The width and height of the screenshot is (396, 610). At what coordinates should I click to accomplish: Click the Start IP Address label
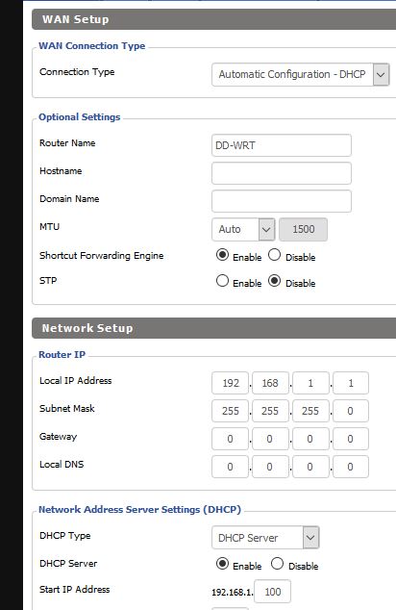point(74,590)
